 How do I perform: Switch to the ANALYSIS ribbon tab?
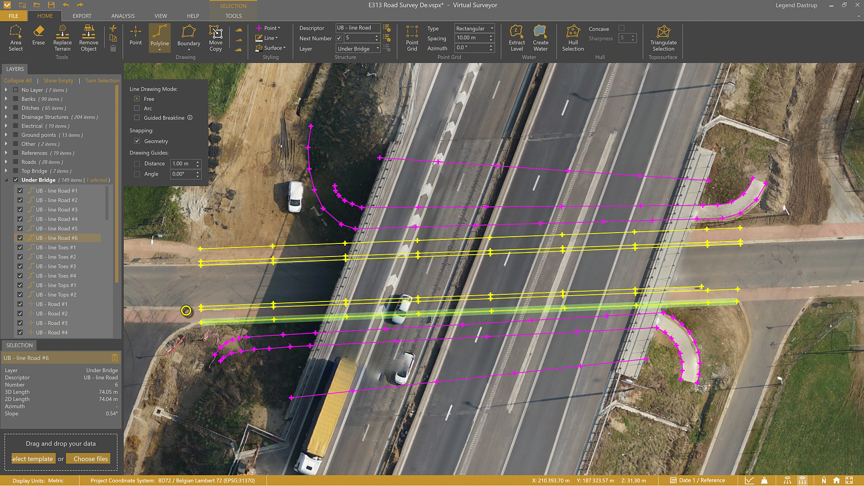[123, 16]
